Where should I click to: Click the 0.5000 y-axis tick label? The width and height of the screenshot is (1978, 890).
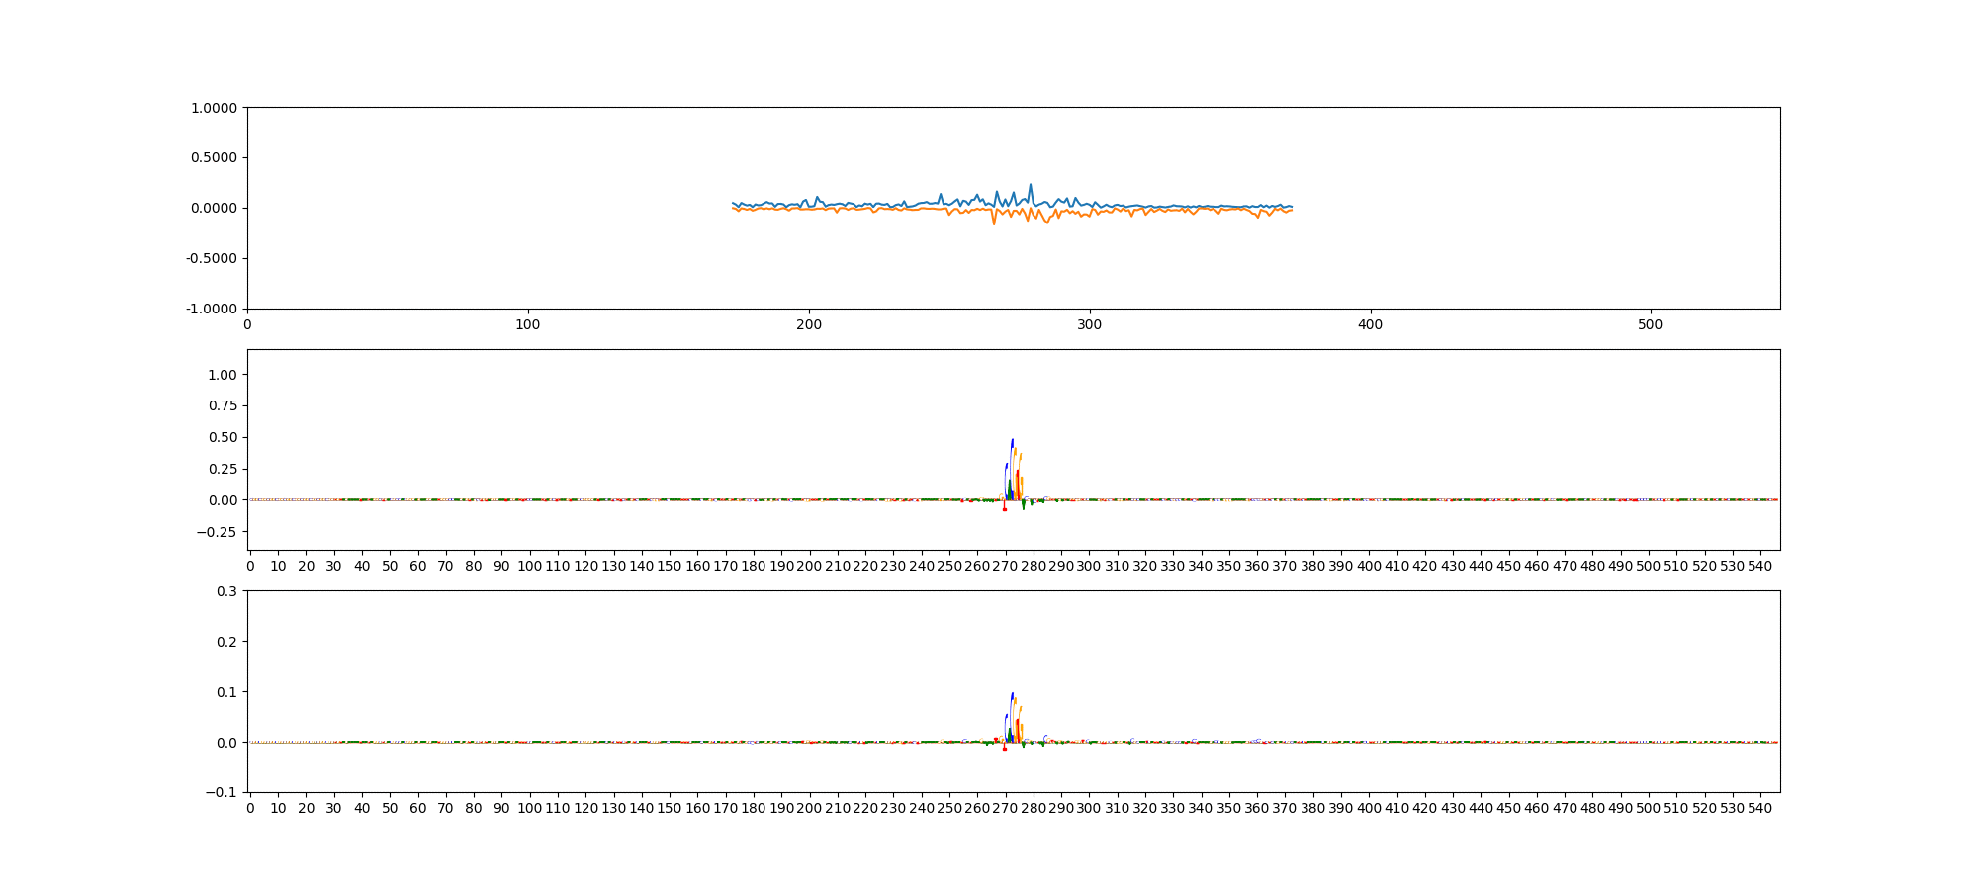pyautogui.click(x=214, y=158)
